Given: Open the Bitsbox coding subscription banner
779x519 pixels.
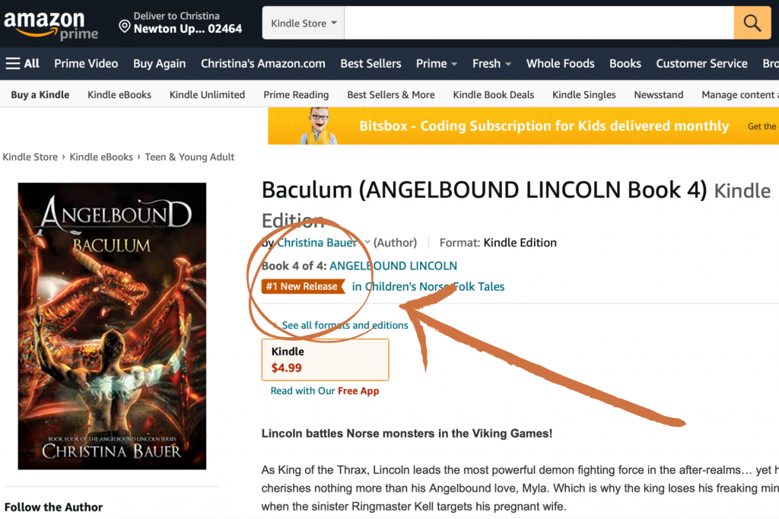Looking at the screenshot, I should tap(523, 126).
